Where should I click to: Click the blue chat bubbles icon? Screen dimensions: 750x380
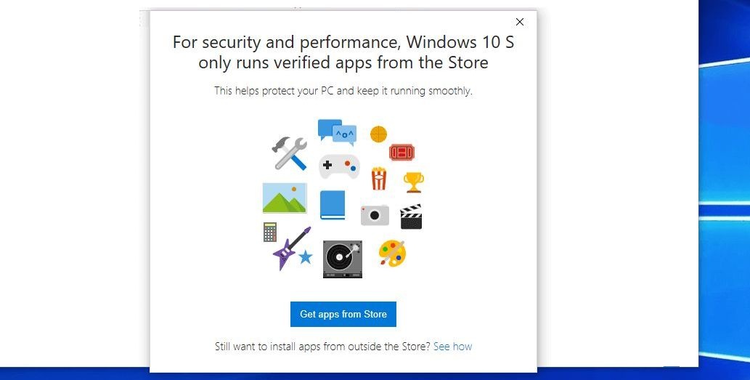click(337, 132)
